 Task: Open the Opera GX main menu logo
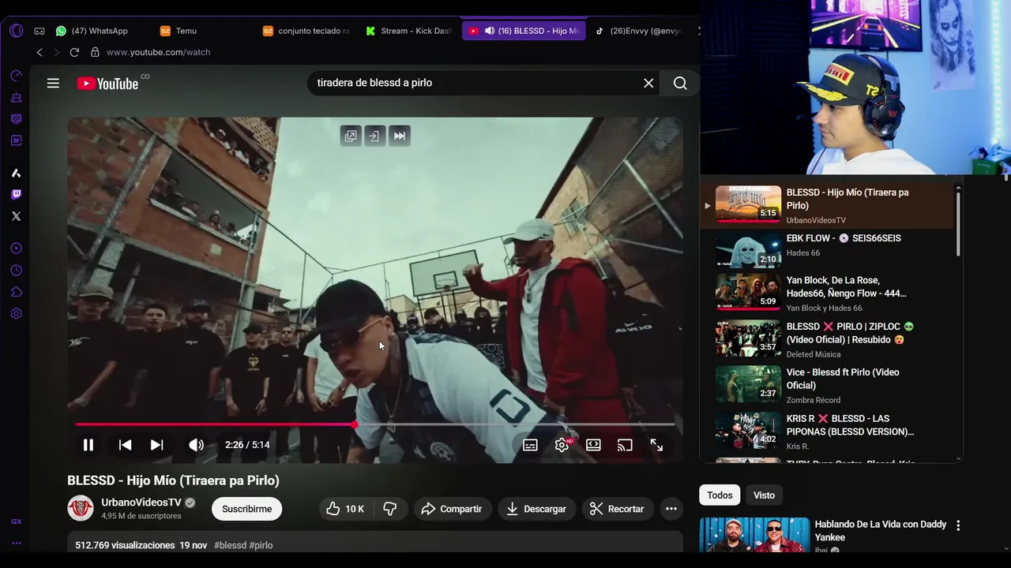16,31
